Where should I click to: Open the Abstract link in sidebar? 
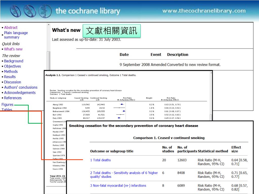(11, 28)
